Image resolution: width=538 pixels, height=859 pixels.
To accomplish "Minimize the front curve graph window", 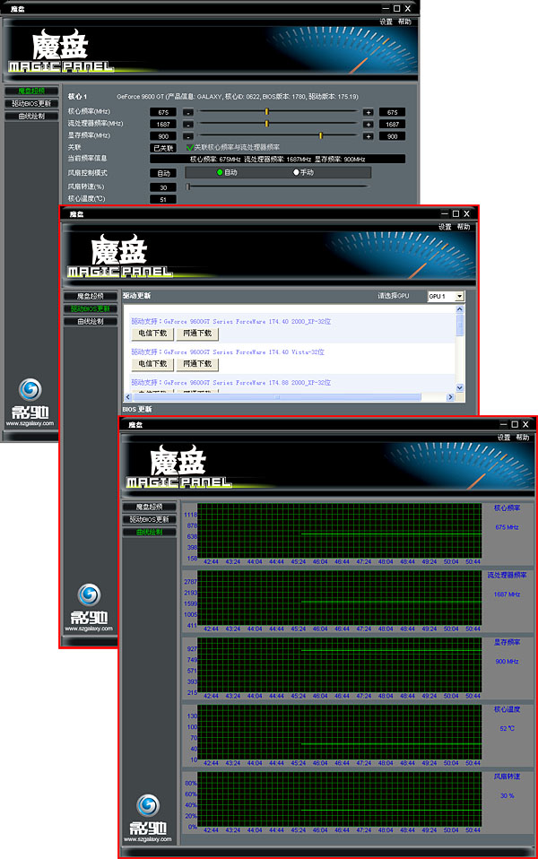I will coord(504,424).
